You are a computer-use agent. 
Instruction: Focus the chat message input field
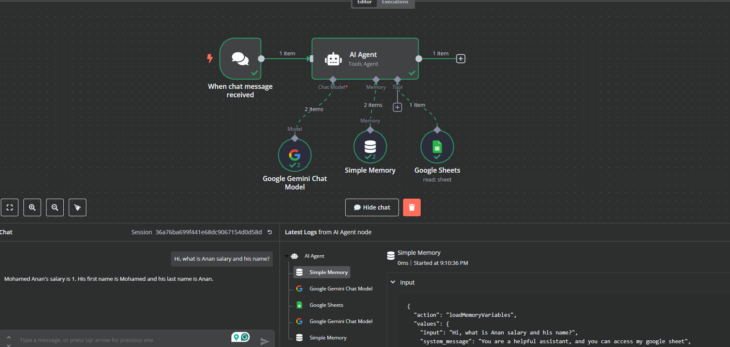[122, 340]
